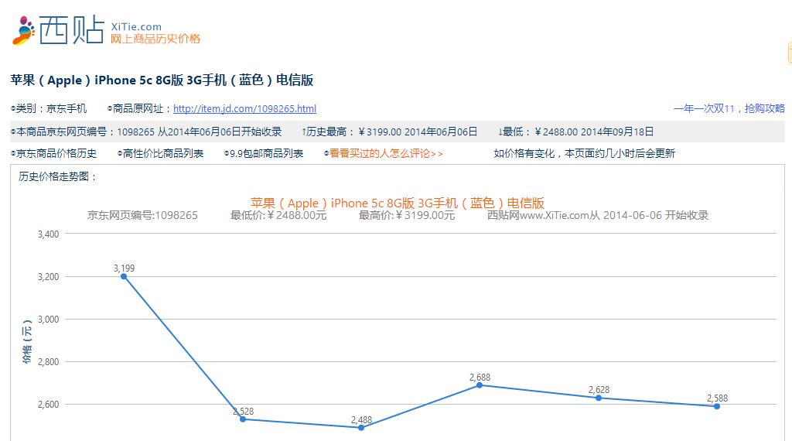Select the 2,528 price data point
This screenshot has width=792, height=441.
243,419
